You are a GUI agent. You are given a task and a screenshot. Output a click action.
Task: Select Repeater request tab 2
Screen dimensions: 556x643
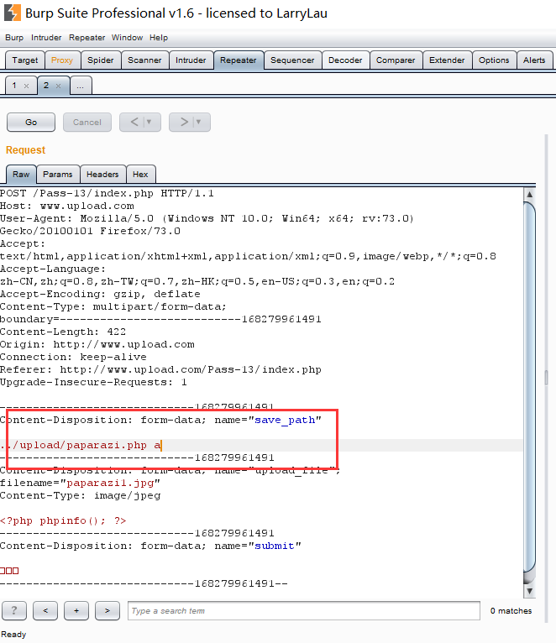(x=46, y=86)
